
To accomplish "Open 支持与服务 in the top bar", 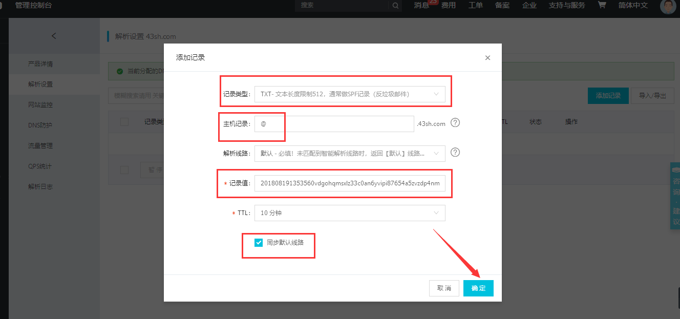I will pyautogui.click(x=567, y=5).
